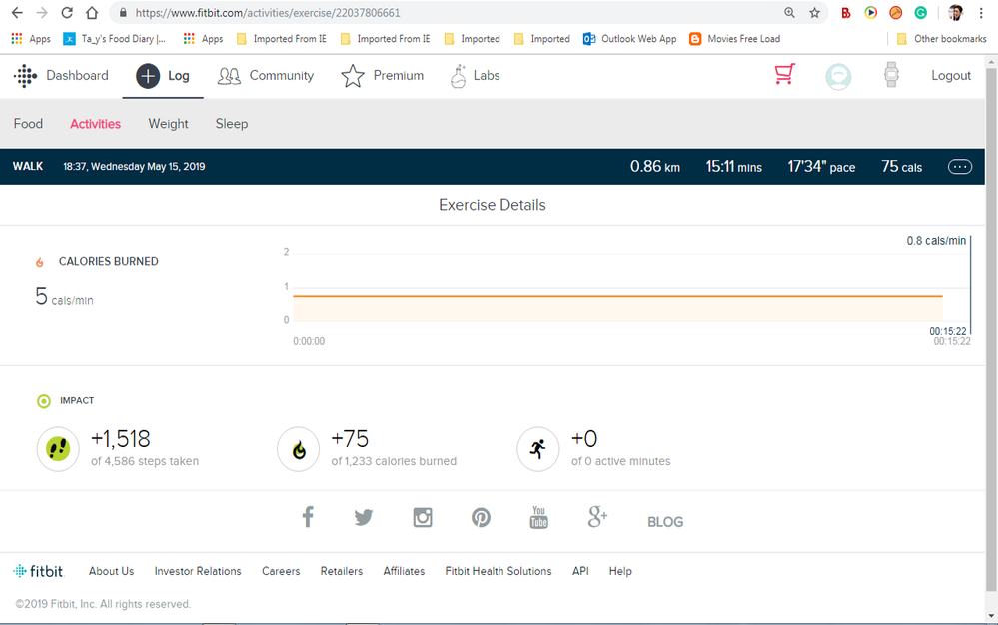Screen dimensions: 998x625
Task: Open Ta_y's Food Diary bookmark
Action: [x=115, y=39]
